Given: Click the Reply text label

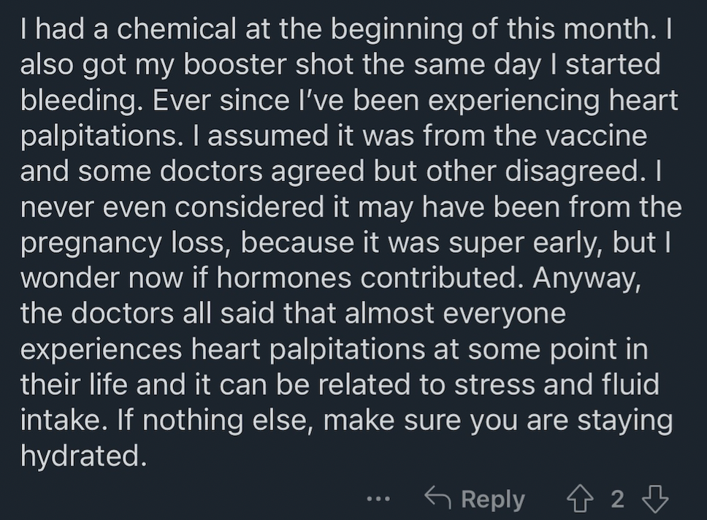Looking at the screenshot, I should pos(493,500).
